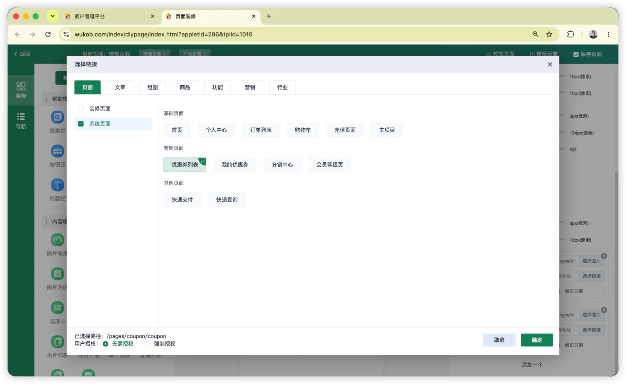Choose the 订单列表 page link
The image size is (626, 384).
(261, 130)
